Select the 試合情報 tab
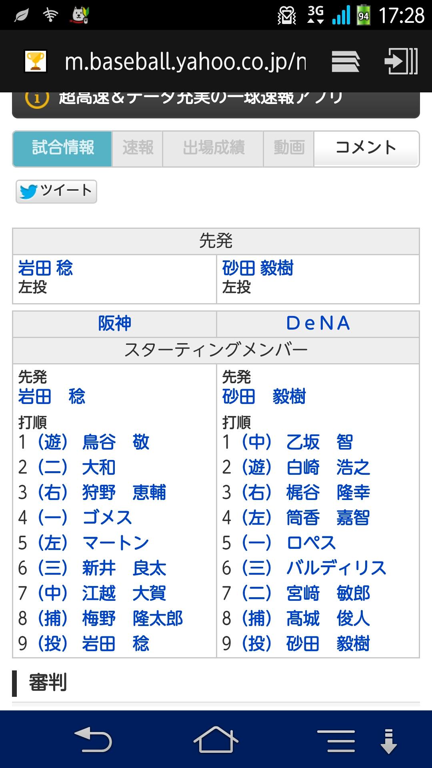432x768 pixels. click(63, 148)
